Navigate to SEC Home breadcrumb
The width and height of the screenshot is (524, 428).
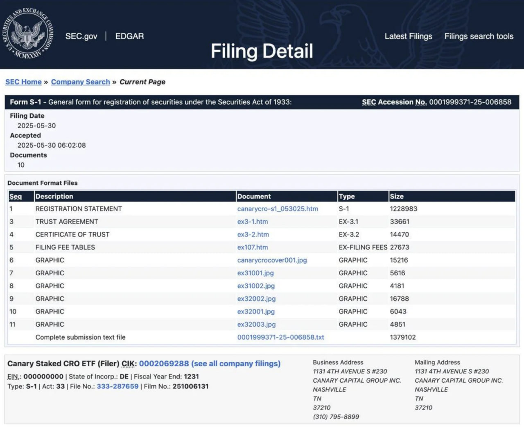[x=23, y=82]
